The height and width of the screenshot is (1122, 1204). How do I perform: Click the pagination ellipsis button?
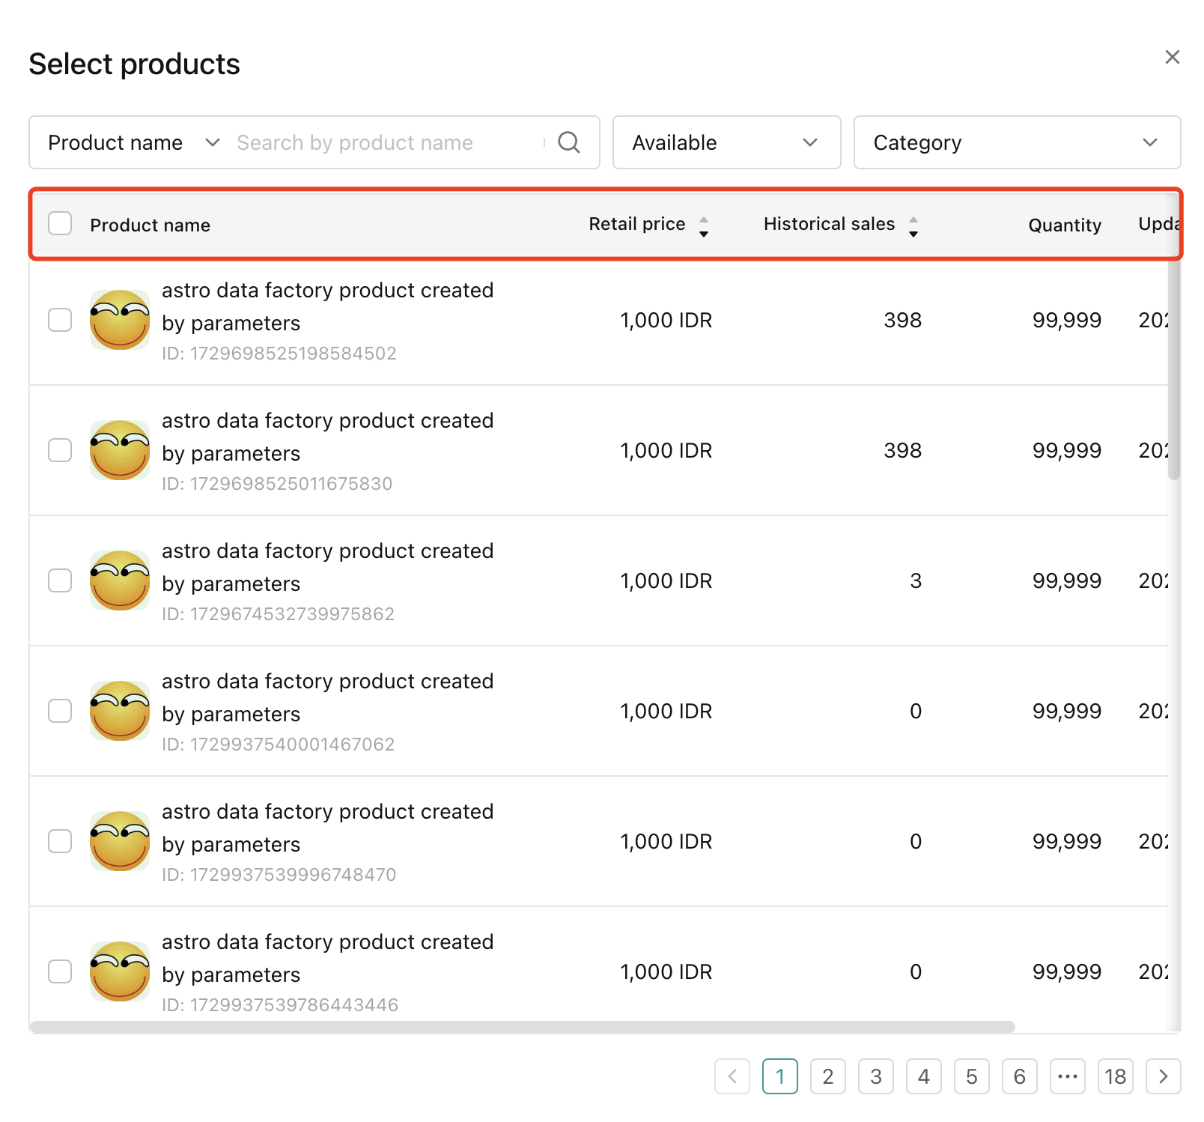pyautogui.click(x=1067, y=1076)
